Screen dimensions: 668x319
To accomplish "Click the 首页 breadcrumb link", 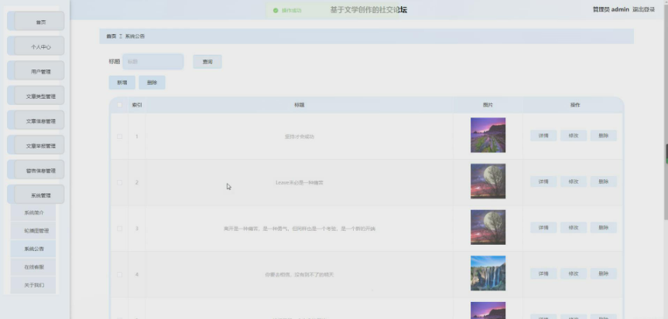I will coord(111,36).
